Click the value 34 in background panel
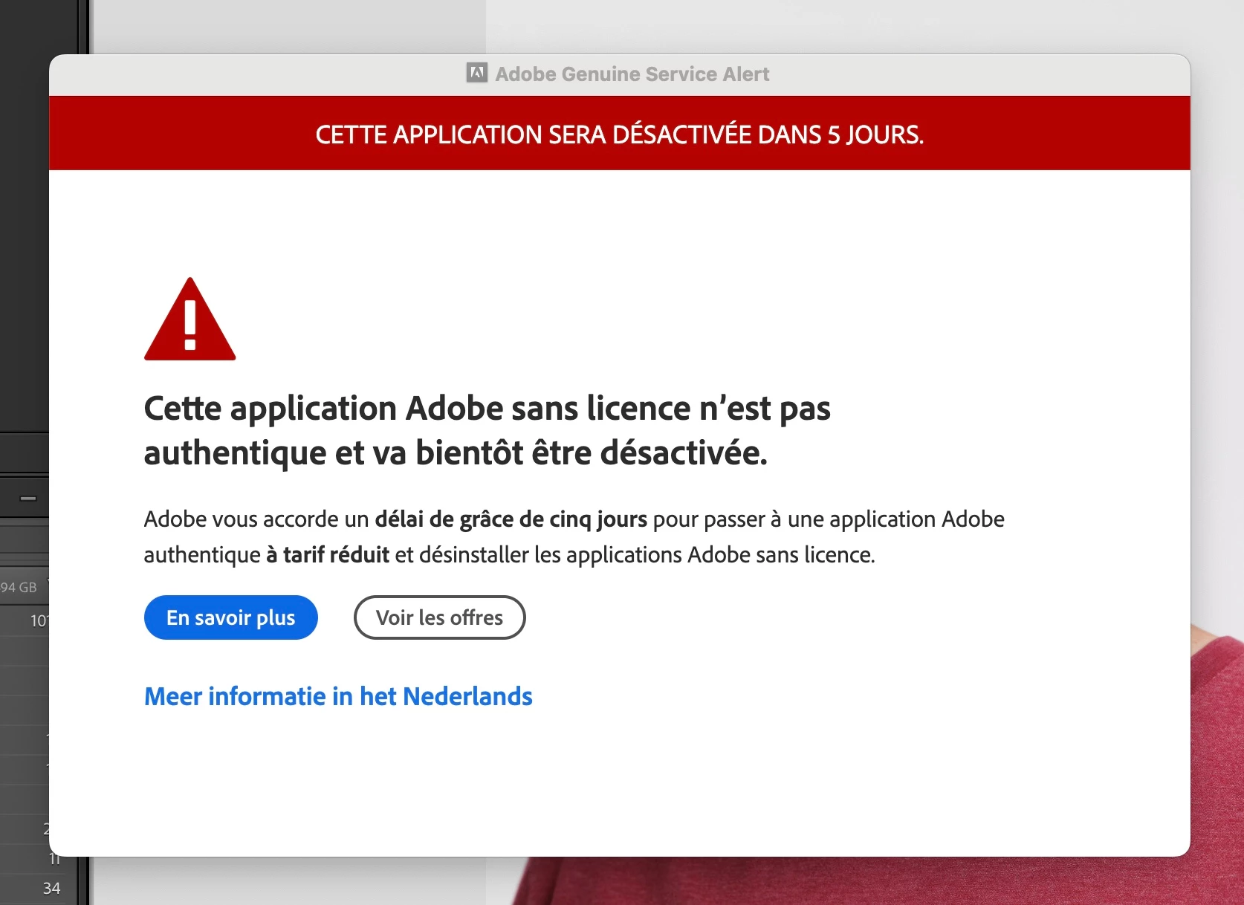1244x905 pixels. pyautogui.click(x=51, y=888)
